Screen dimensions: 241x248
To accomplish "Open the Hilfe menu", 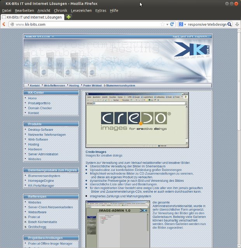I will (114, 11).
